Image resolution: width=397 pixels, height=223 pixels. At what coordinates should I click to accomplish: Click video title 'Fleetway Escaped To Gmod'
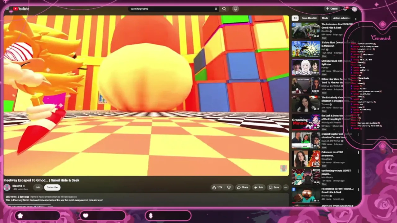pos(42,180)
